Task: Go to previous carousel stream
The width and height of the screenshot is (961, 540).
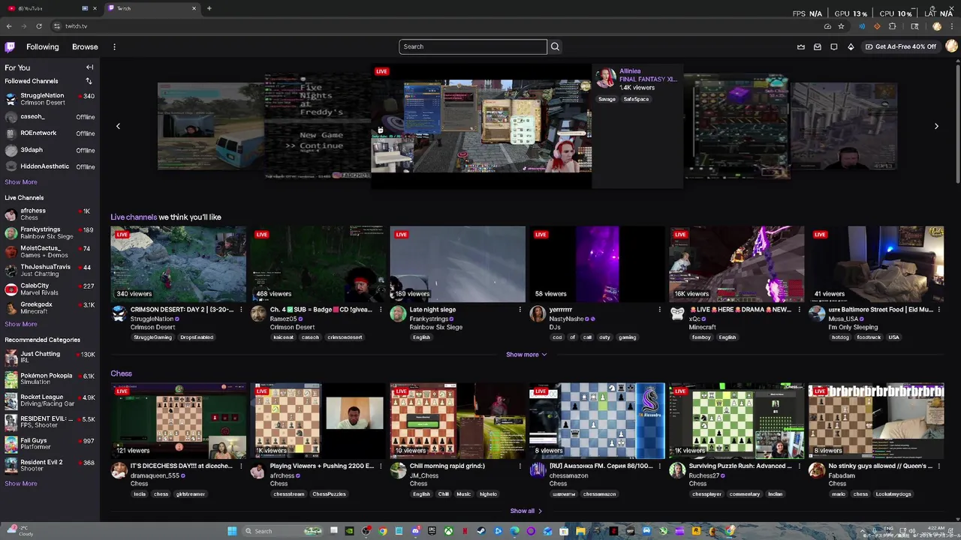Action: coord(118,126)
